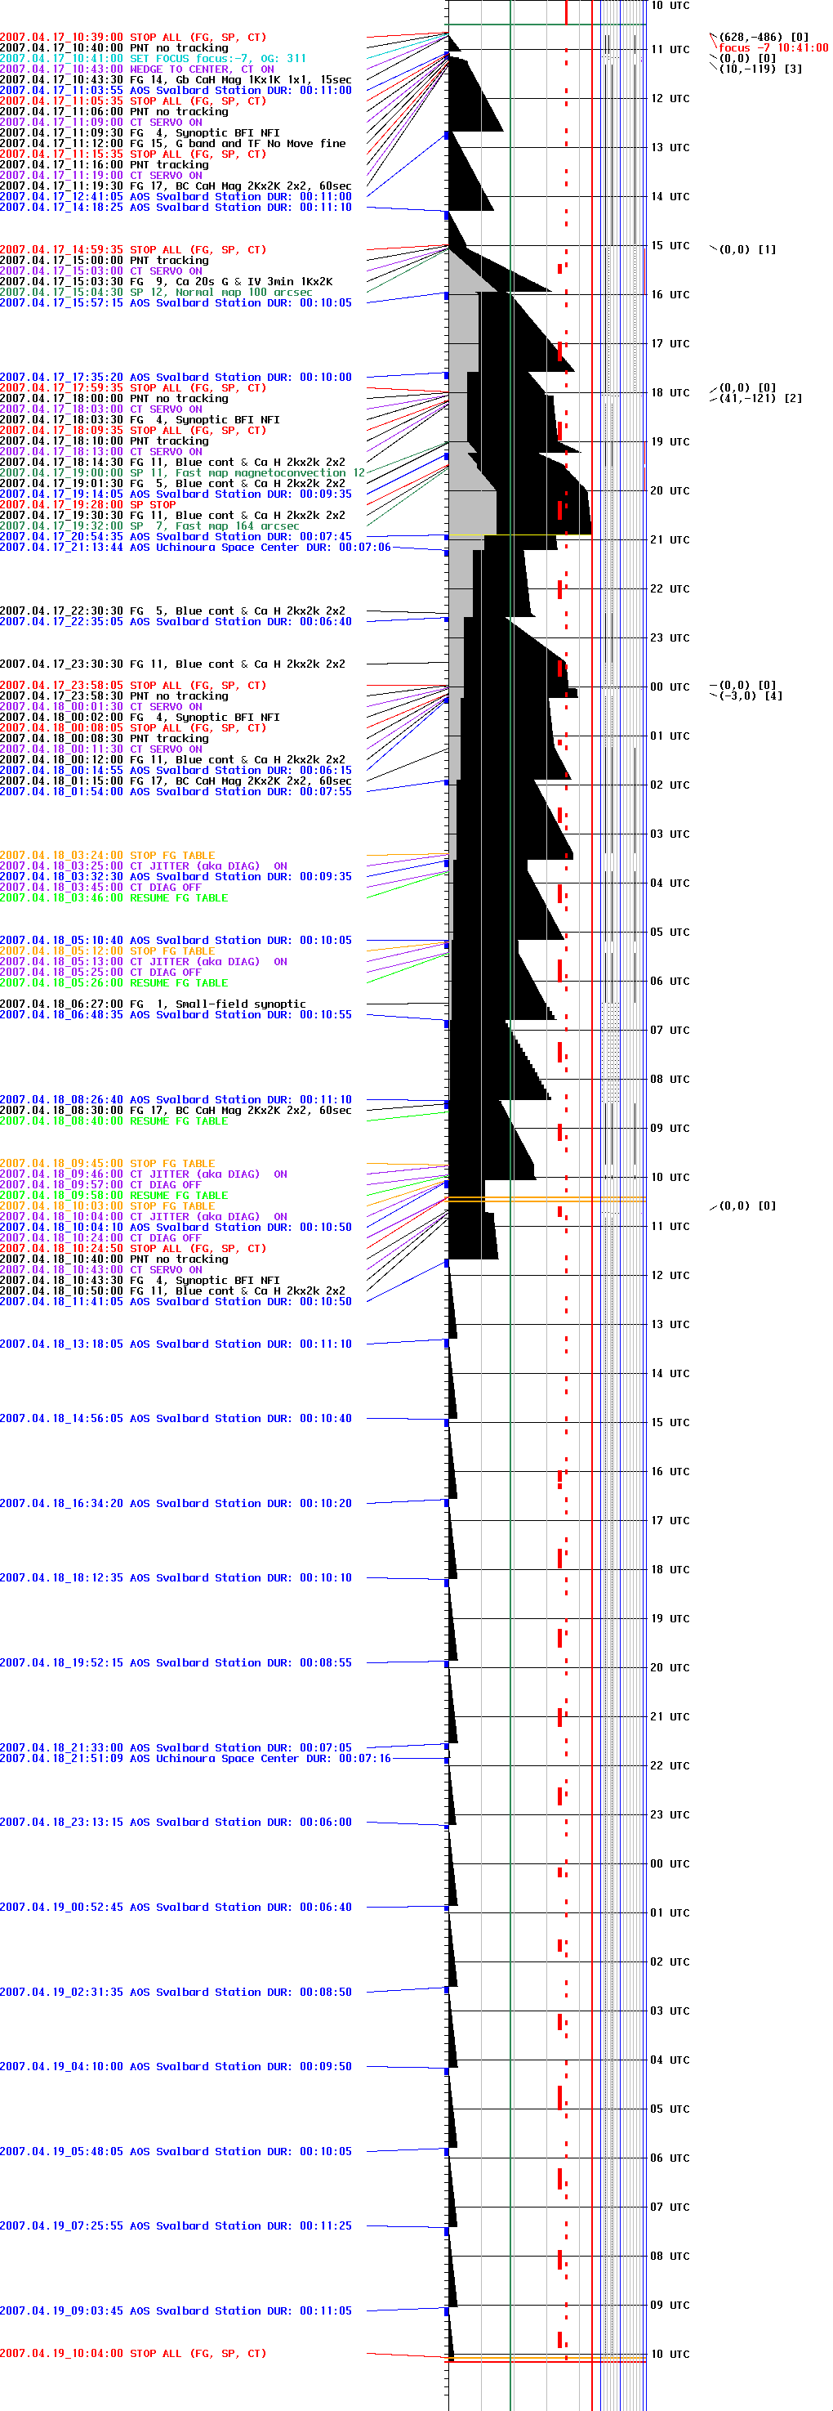Image resolution: width=833 pixels, height=2411 pixels.
Task: Click the (10,-119) [3] pointing label
Action: (x=759, y=69)
